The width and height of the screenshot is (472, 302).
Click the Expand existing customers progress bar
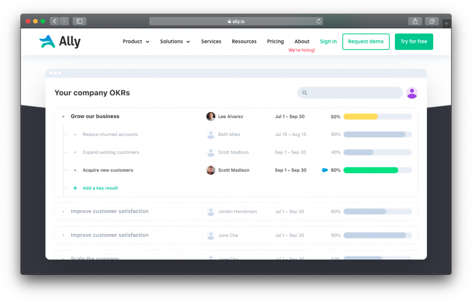click(378, 152)
